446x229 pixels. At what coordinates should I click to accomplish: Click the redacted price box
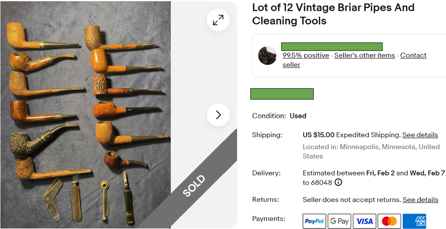click(282, 94)
